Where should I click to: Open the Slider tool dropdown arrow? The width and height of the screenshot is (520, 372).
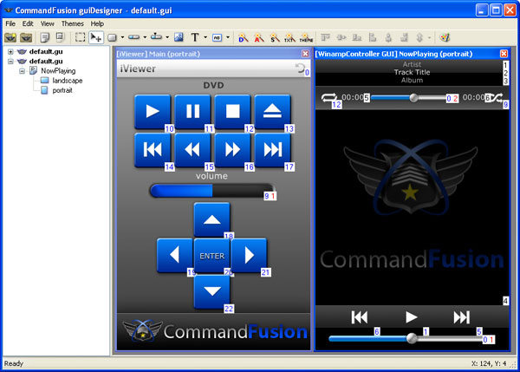coord(167,37)
